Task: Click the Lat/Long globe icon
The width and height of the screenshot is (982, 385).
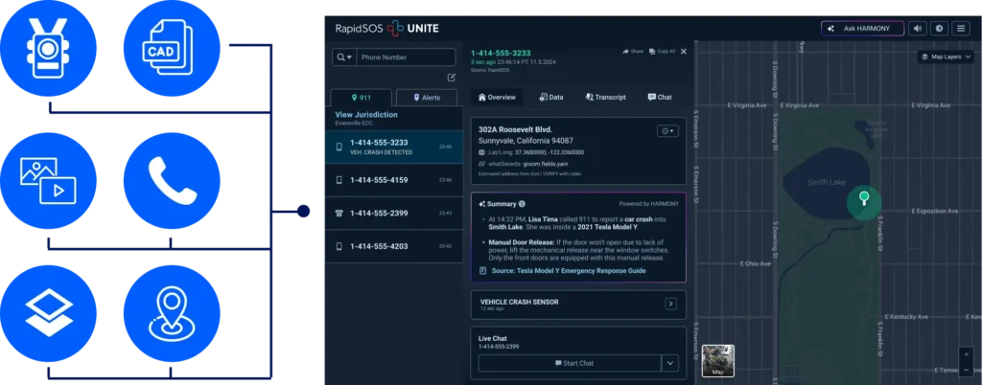Action: (481, 152)
